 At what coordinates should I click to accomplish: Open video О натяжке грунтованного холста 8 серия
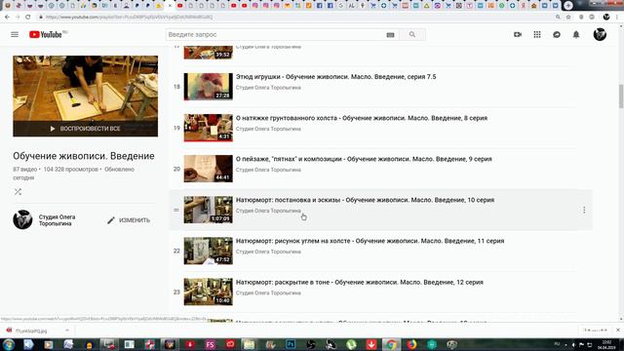pos(362,118)
